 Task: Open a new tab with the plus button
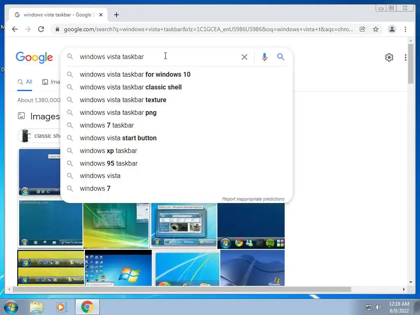116,15
